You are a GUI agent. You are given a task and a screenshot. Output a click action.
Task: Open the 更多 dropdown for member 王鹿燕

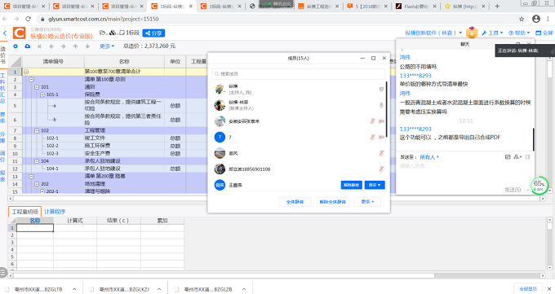(x=375, y=185)
